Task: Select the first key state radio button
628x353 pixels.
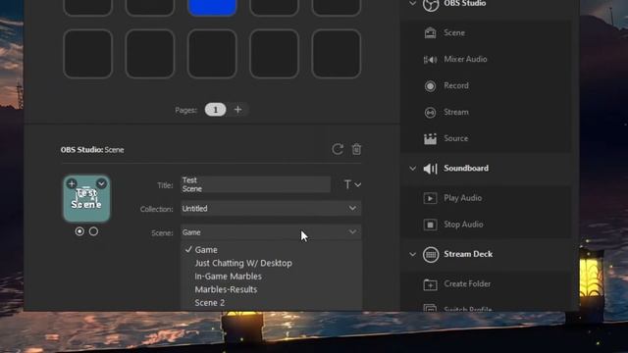Action: pyautogui.click(x=79, y=231)
